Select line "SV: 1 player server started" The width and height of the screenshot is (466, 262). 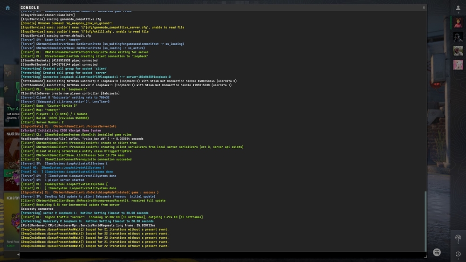pos(52,180)
